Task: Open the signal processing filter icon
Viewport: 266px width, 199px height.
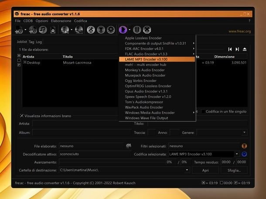Action: tap(101, 30)
